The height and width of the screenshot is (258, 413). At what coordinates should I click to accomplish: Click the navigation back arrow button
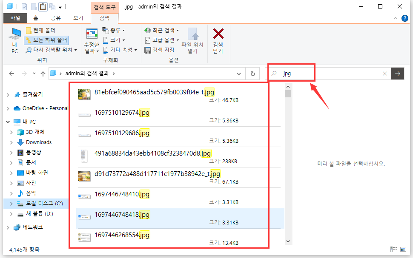(x=11, y=73)
